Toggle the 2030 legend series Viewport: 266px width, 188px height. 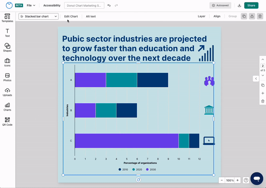[151, 169]
